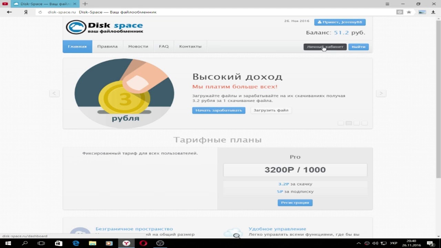This screenshot has height=248, width=441.
Task: Show next slide with right arrow
Action: pos(381,93)
